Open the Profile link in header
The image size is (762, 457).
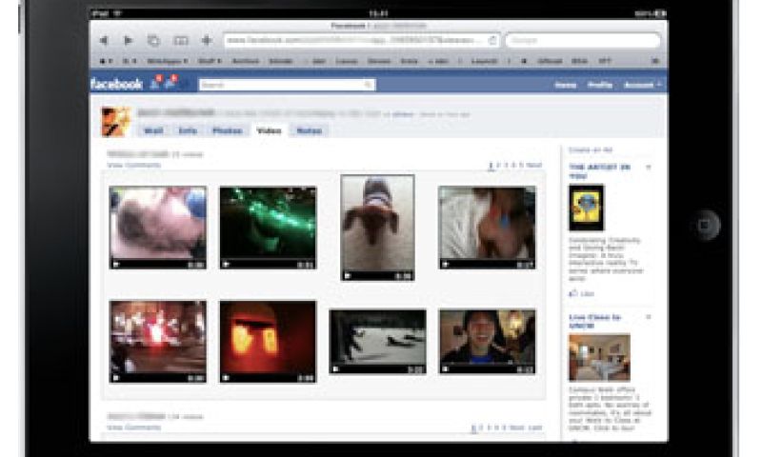[x=600, y=85]
